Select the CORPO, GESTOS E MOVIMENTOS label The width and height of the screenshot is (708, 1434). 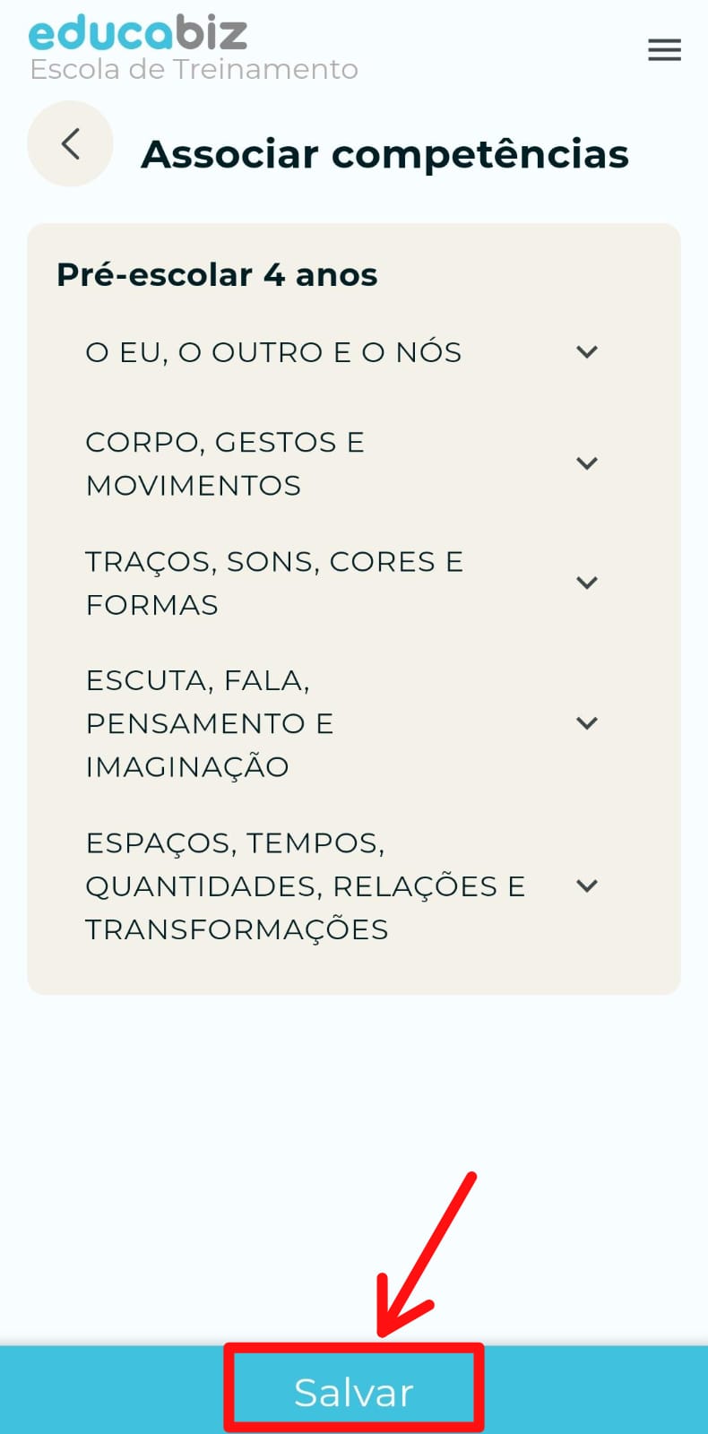click(x=225, y=463)
